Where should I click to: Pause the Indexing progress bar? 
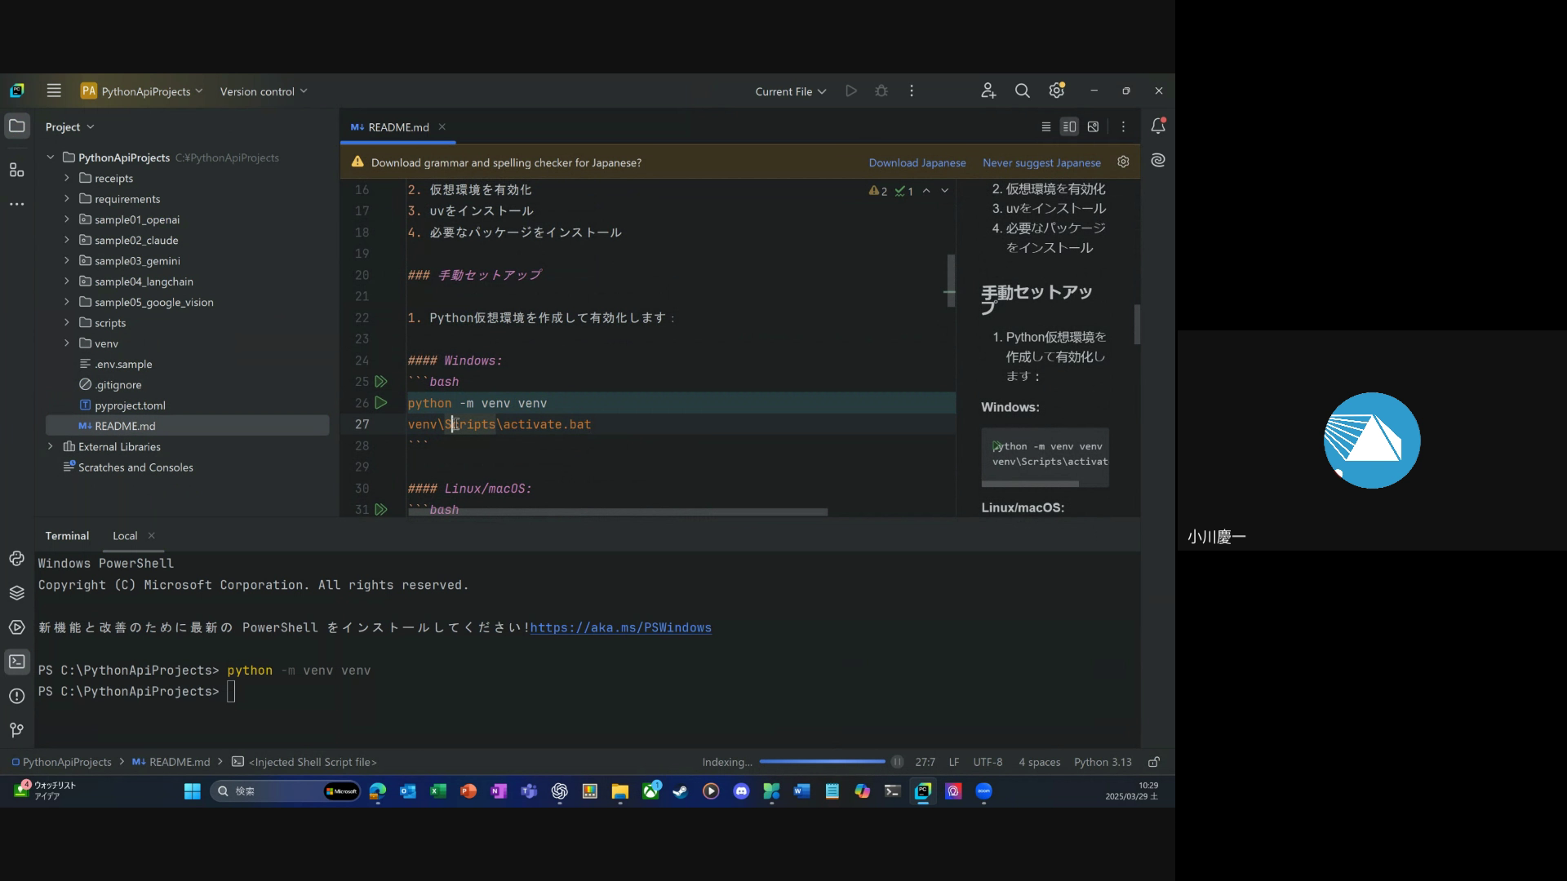click(897, 762)
